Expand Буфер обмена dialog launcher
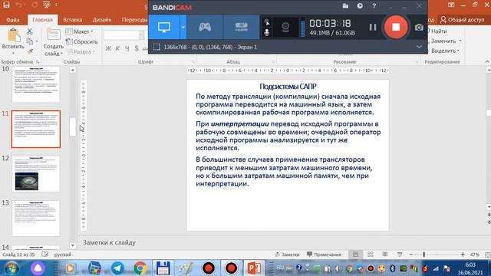The image size is (491, 276). [38, 61]
